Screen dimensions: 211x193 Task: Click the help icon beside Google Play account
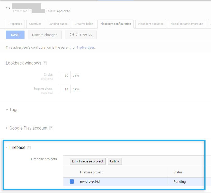[51, 128]
